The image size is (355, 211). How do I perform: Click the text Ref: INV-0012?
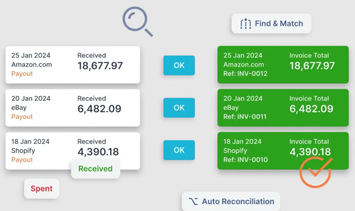pos(245,74)
